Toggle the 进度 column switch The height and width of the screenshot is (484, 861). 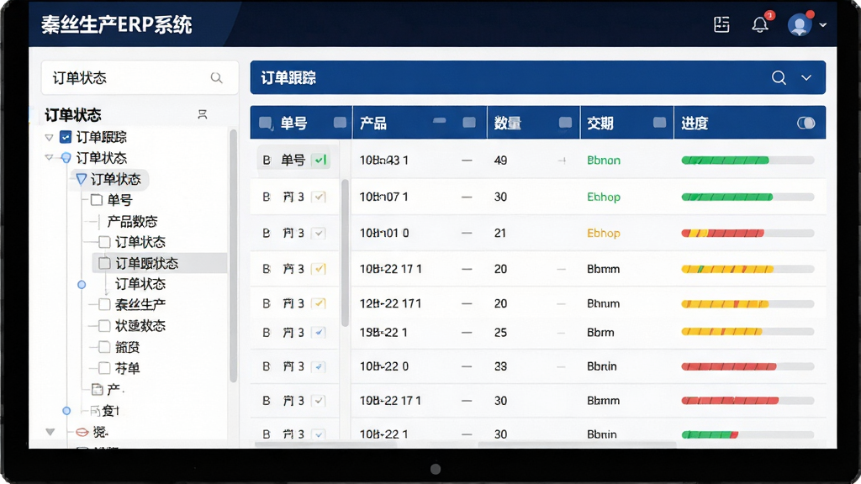(806, 123)
